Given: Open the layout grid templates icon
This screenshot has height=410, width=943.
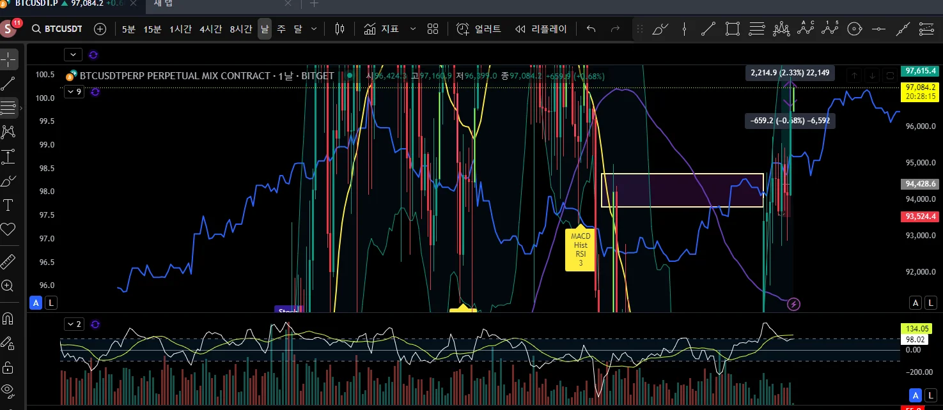Looking at the screenshot, I should [x=433, y=29].
